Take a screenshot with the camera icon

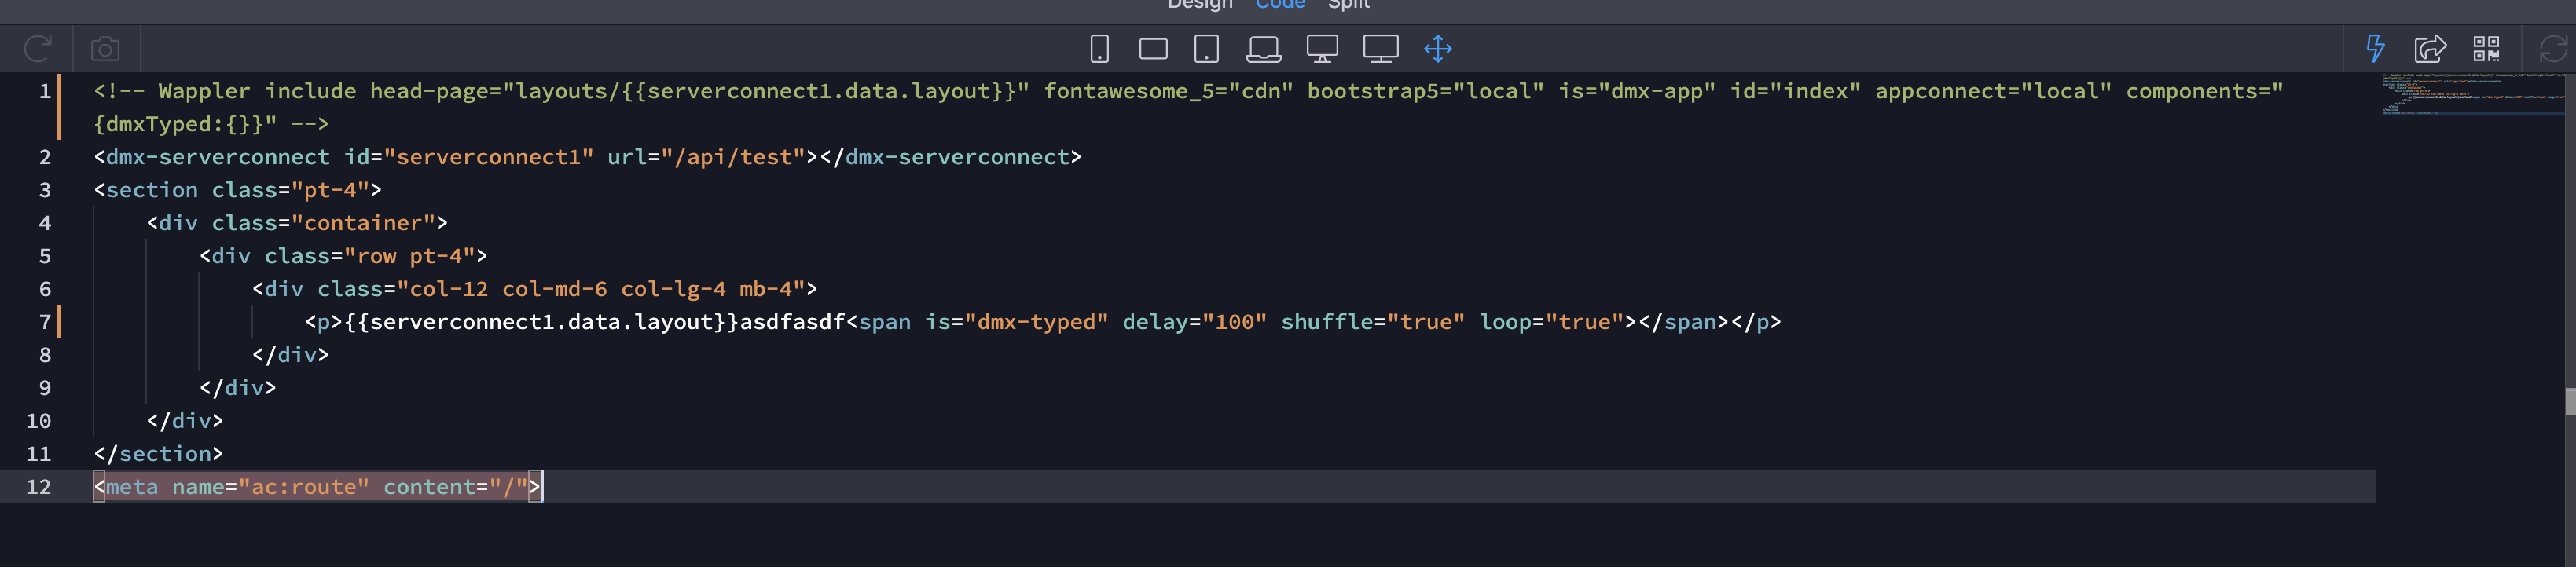pos(105,48)
